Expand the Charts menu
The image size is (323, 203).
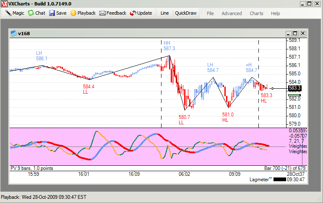256,13
